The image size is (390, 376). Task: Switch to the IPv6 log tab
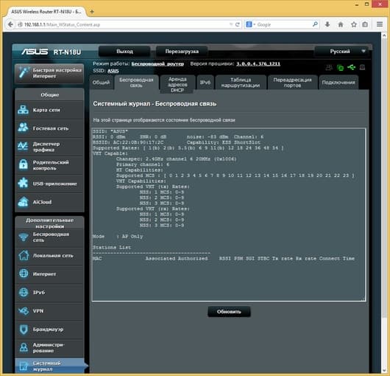pyautogui.click(x=205, y=82)
